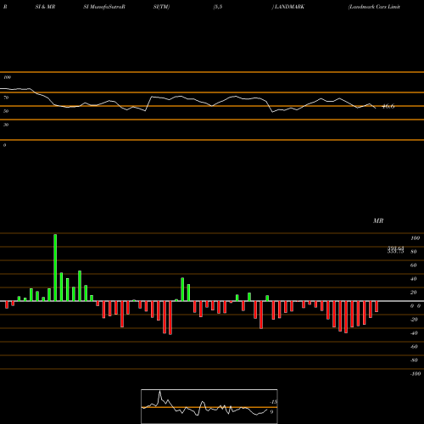Click the '-80' label on the MR axis
Screen dimensions: 424x424
(414, 360)
